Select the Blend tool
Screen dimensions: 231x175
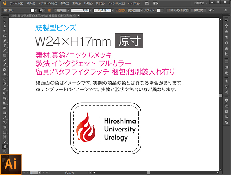click(x=5, y=122)
